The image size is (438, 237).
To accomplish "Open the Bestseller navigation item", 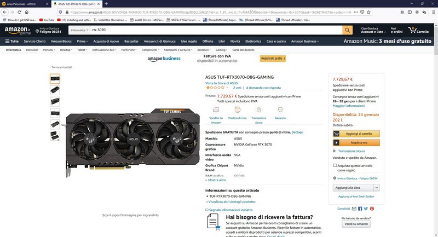I will (x=131, y=41).
